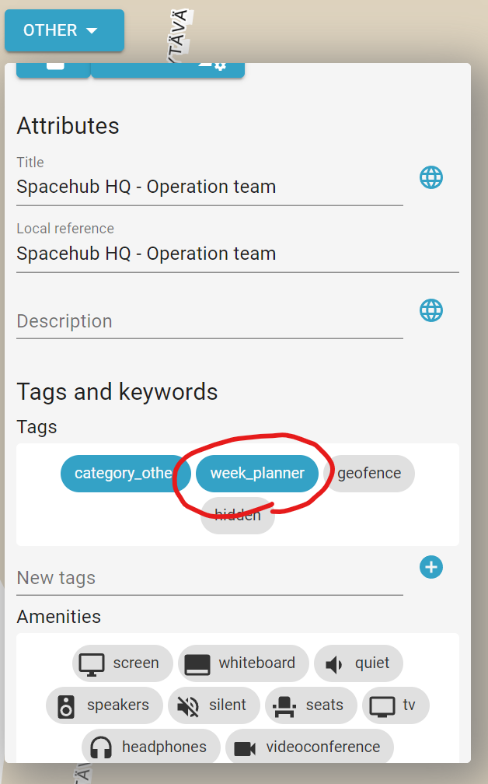Enable the geofence tag
488x784 pixels.
pos(369,474)
